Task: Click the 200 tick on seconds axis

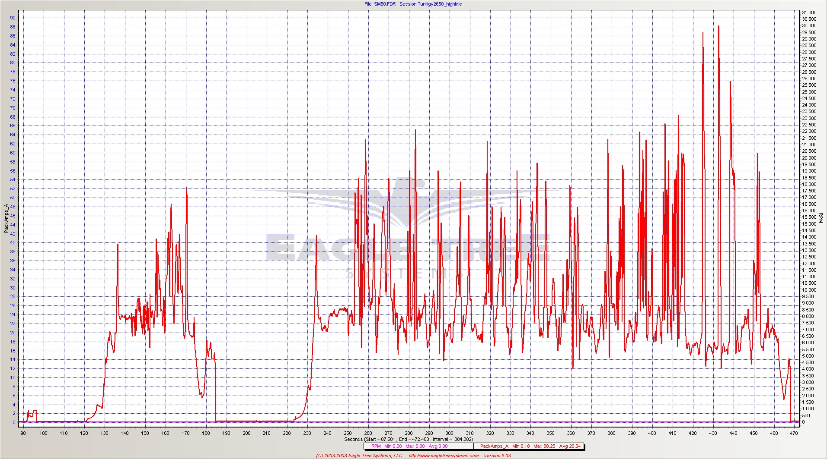Action: click(246, 433)
